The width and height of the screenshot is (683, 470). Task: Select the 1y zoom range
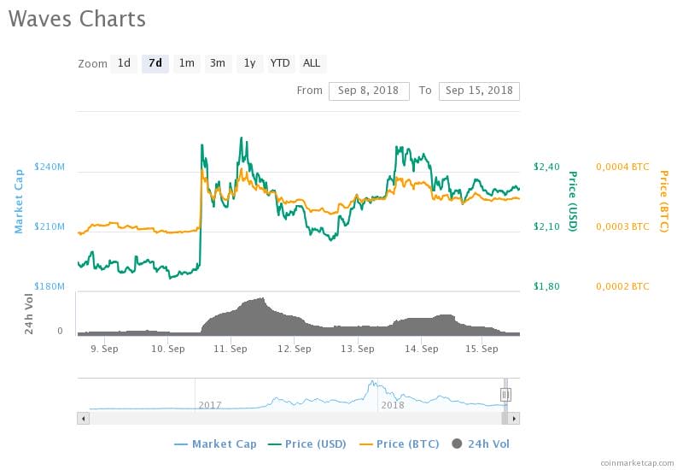click(x=249, y=63)
